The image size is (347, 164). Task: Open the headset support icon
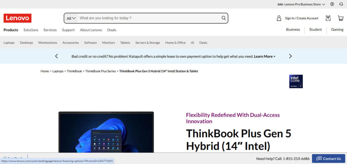[341, 4]
